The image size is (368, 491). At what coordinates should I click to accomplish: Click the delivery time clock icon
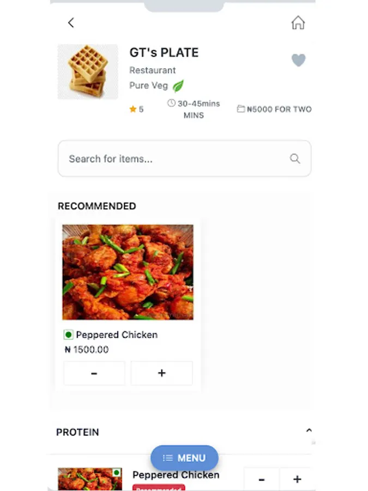171,103
